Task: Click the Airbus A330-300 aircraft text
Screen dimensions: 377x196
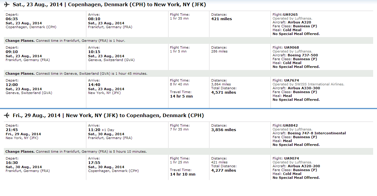Action: pyautogui.click(x=304, y=88)
